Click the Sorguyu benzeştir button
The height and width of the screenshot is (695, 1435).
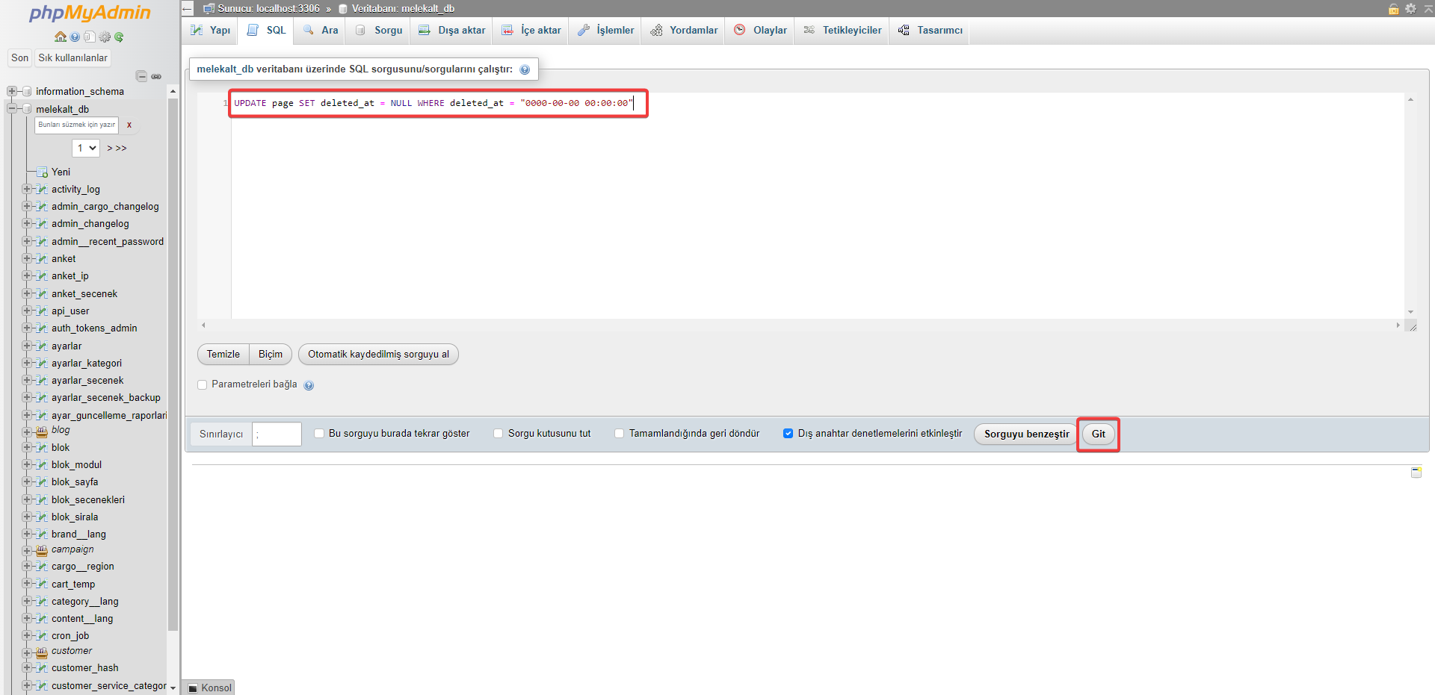(x=1026, y=434)
